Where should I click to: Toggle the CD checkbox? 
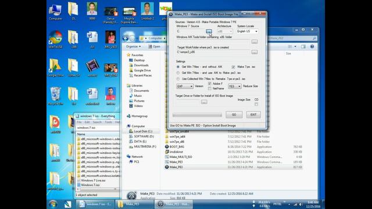click(x=256, y=105)
